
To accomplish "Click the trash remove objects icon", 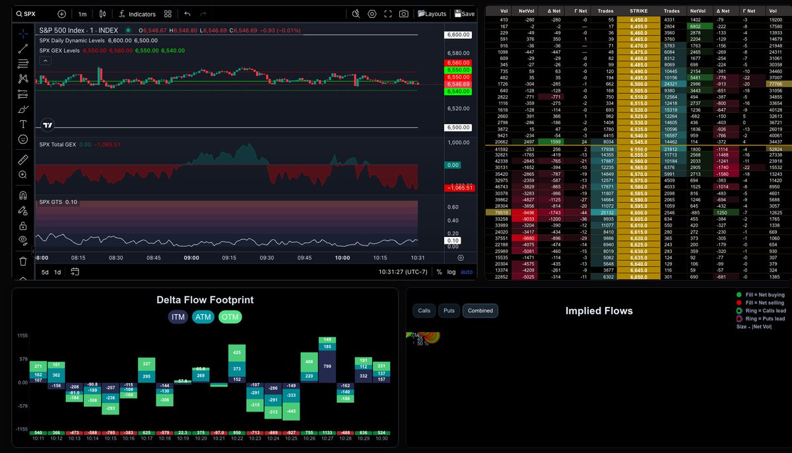I will click(23, 261).
